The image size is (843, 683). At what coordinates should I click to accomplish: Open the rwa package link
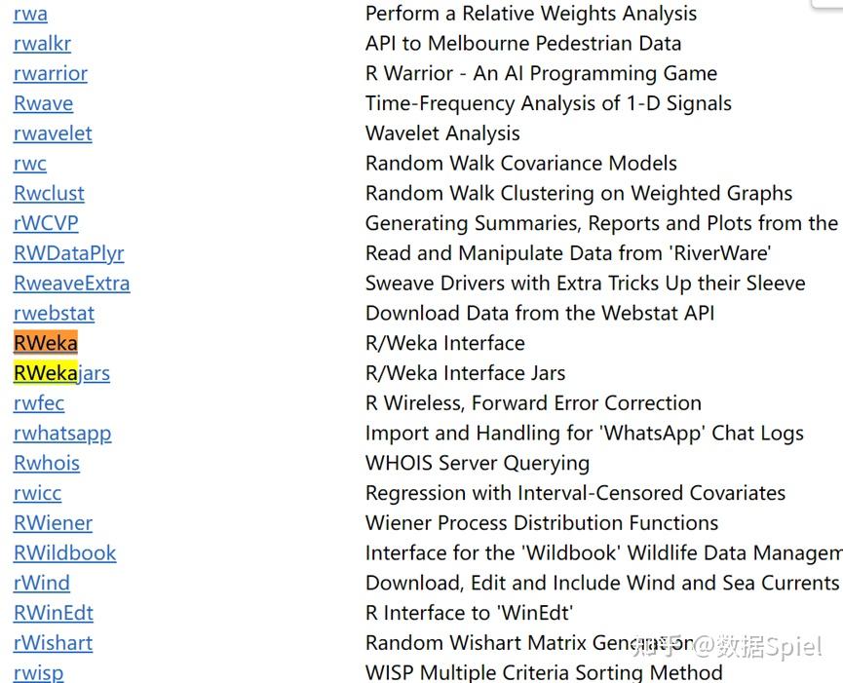coord(30,14)
